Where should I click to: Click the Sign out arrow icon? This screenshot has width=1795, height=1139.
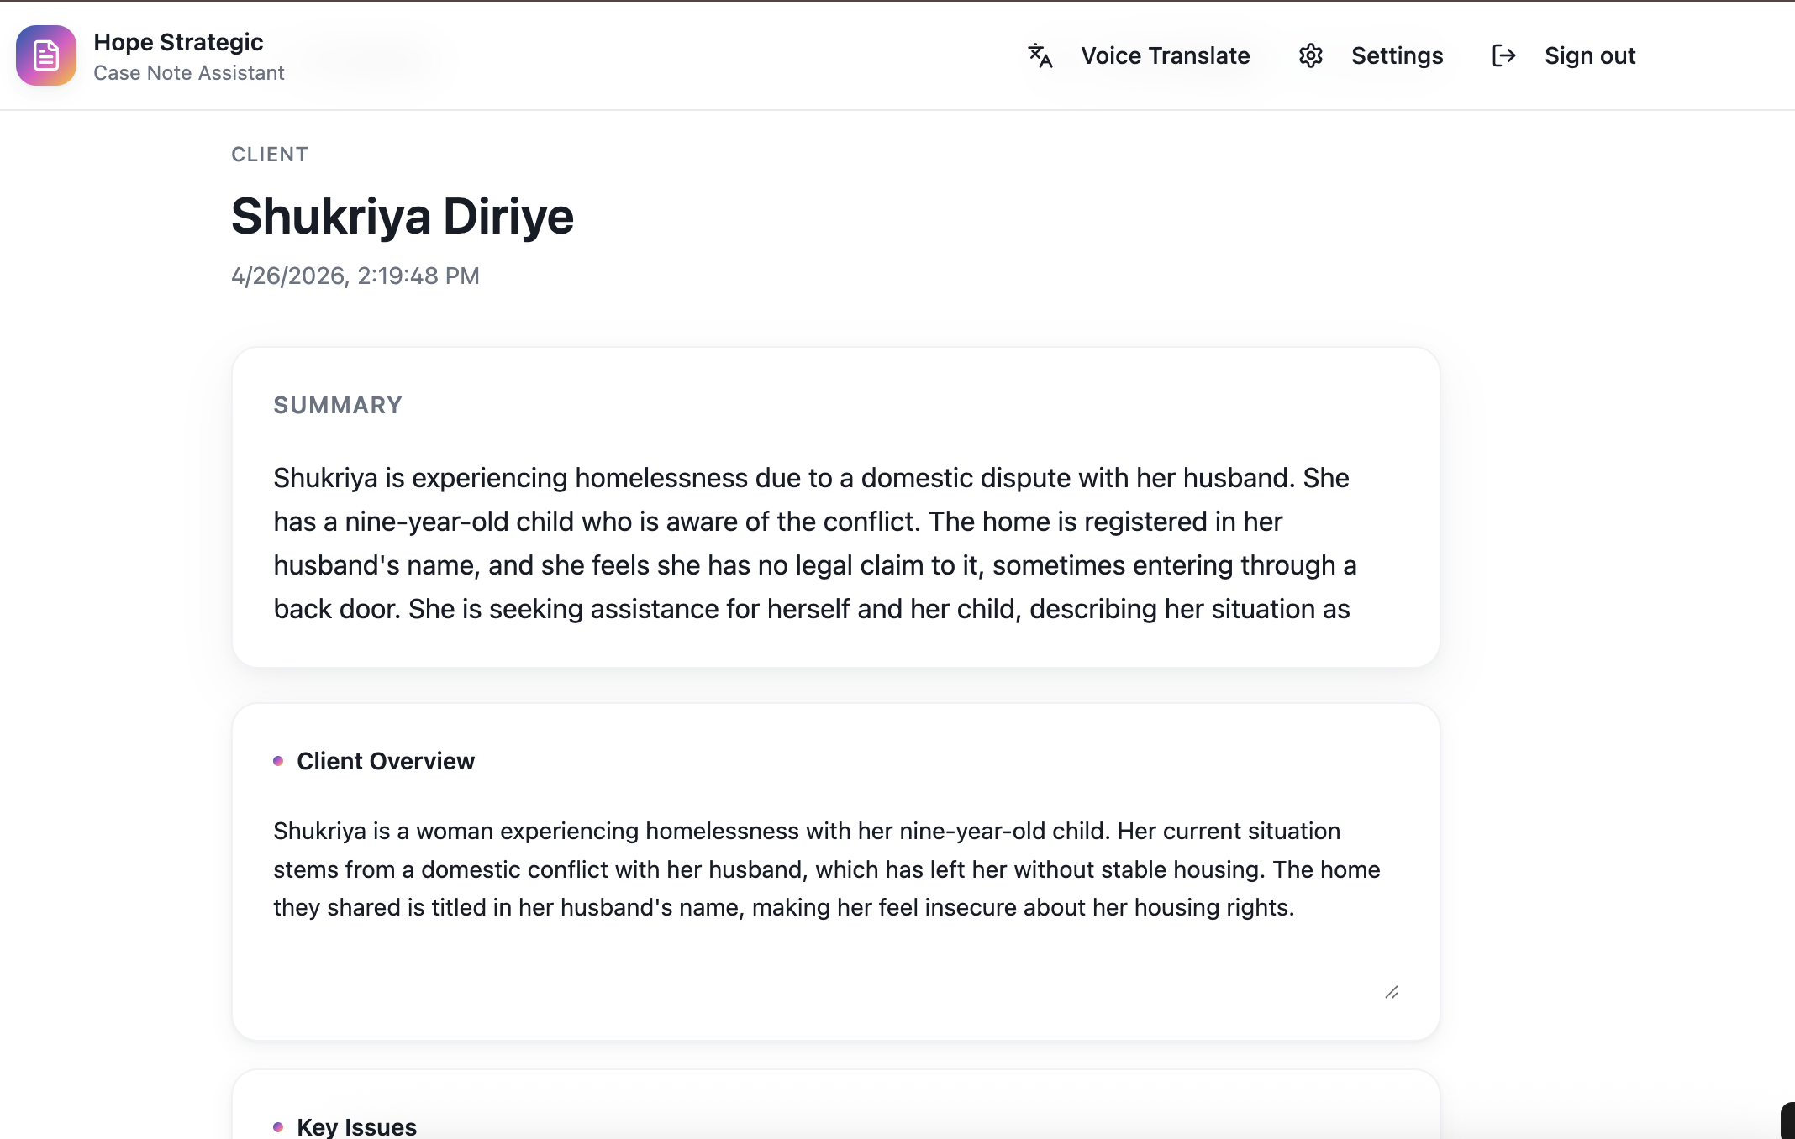click(x=1503, y=55)
